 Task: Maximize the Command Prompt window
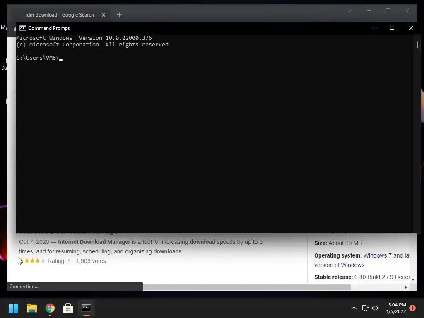(x=392, y=28)
